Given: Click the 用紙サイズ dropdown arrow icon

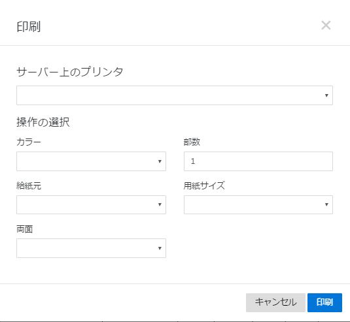Looking at the screenshot, I should coord(326,204).
